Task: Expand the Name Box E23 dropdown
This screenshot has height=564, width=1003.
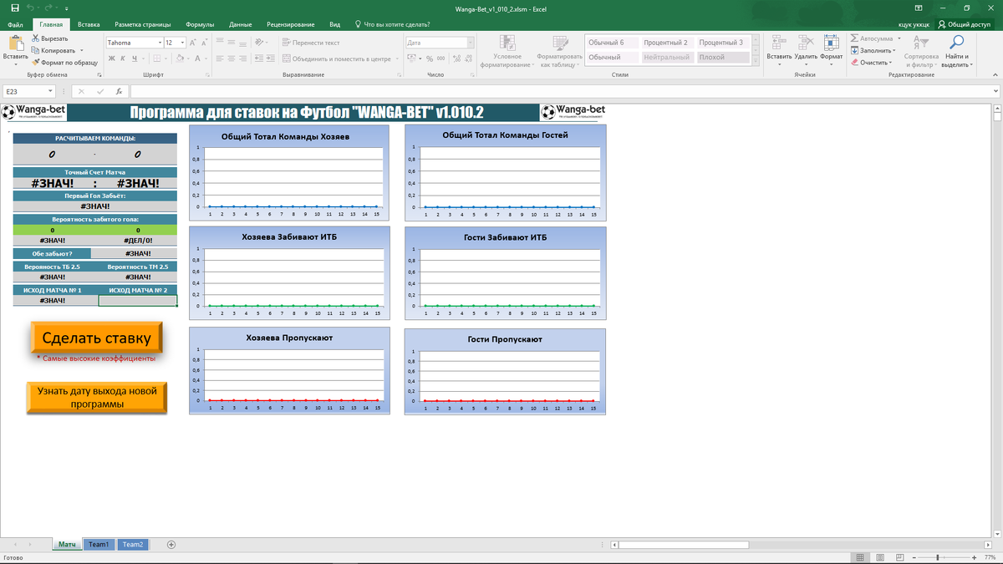Action: click(x=50, y=91)
